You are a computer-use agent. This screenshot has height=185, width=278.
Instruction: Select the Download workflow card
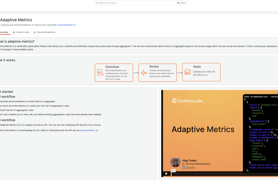tap(114, 73)
